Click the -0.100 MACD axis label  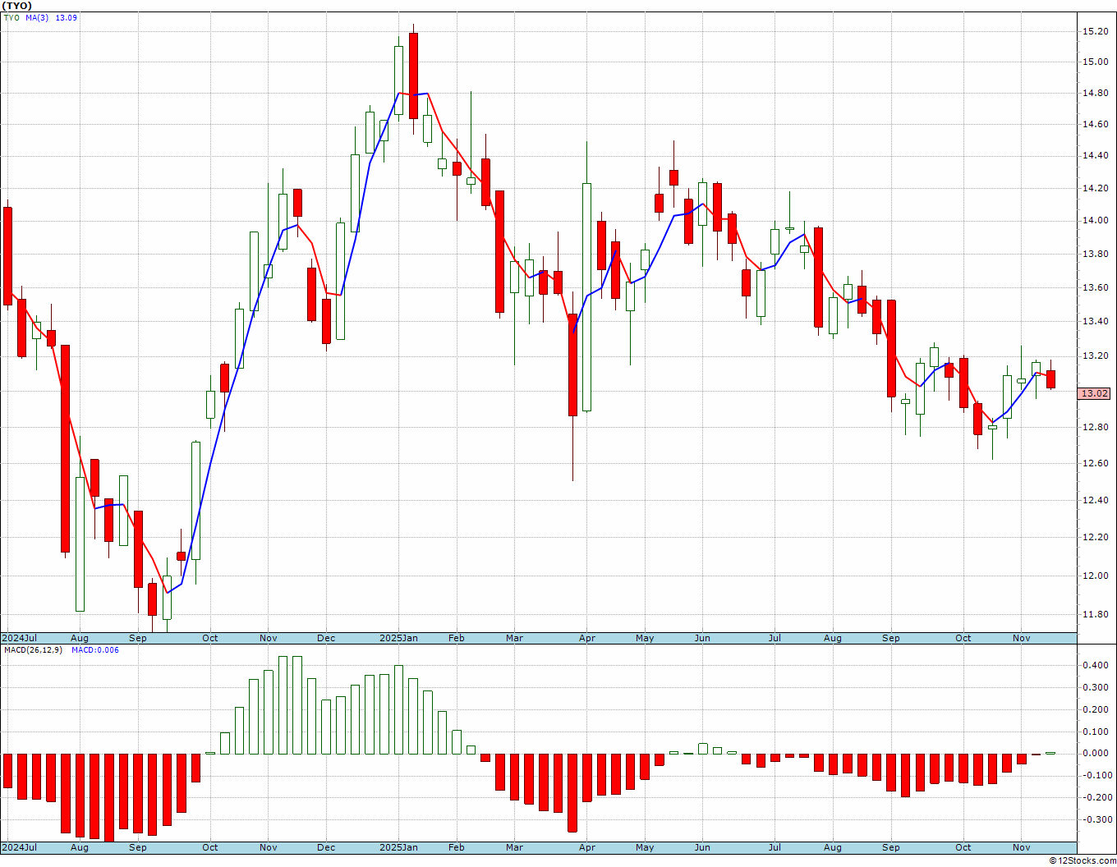[1096, 775]
